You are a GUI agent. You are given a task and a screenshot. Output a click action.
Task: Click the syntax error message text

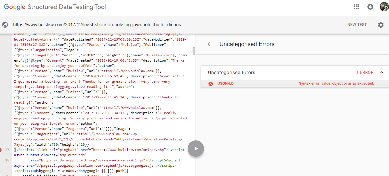(x=336, y=83)
